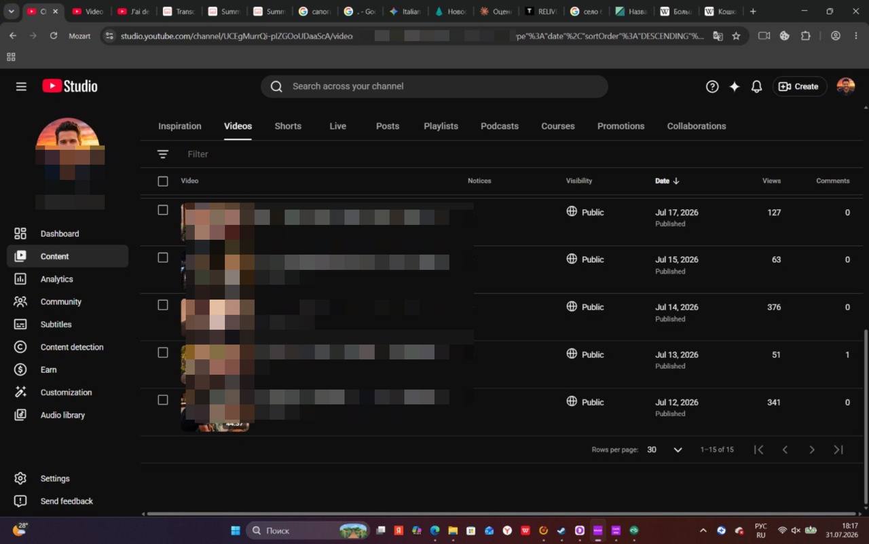Open Analytics in the sidebar
Viewport: 869px width, 544px height.
(67, 279)
